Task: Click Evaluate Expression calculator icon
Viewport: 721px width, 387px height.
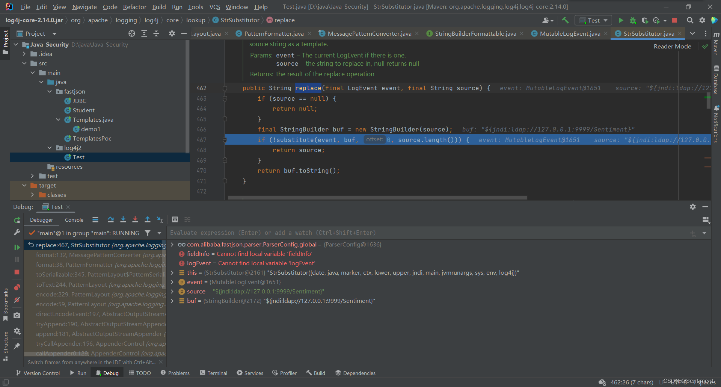Action: [175, 219]
